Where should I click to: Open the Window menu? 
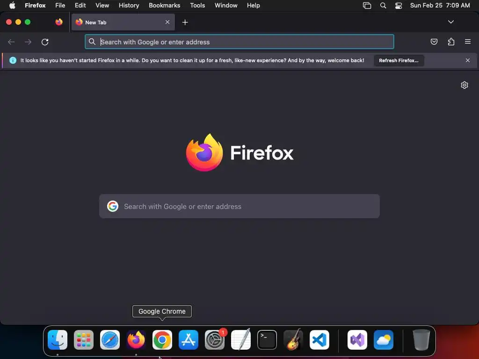pos(226,5)
